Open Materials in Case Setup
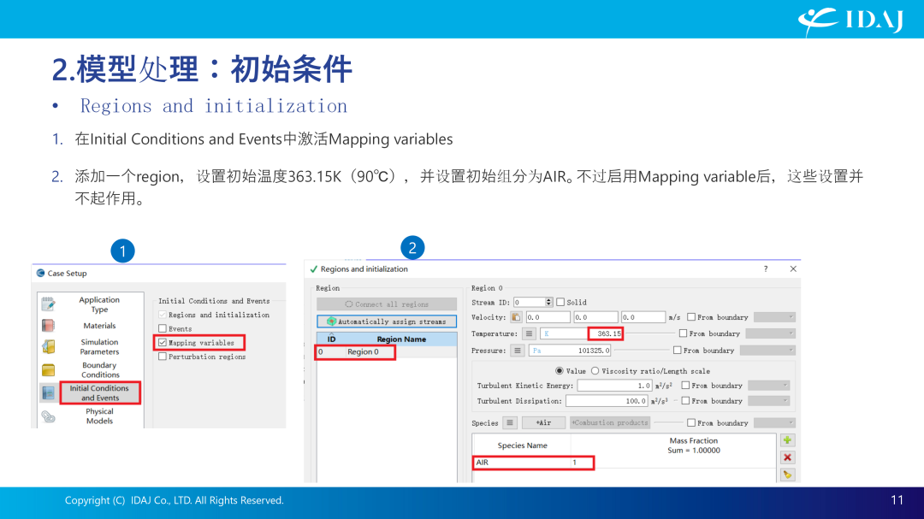 click(99, 326)
